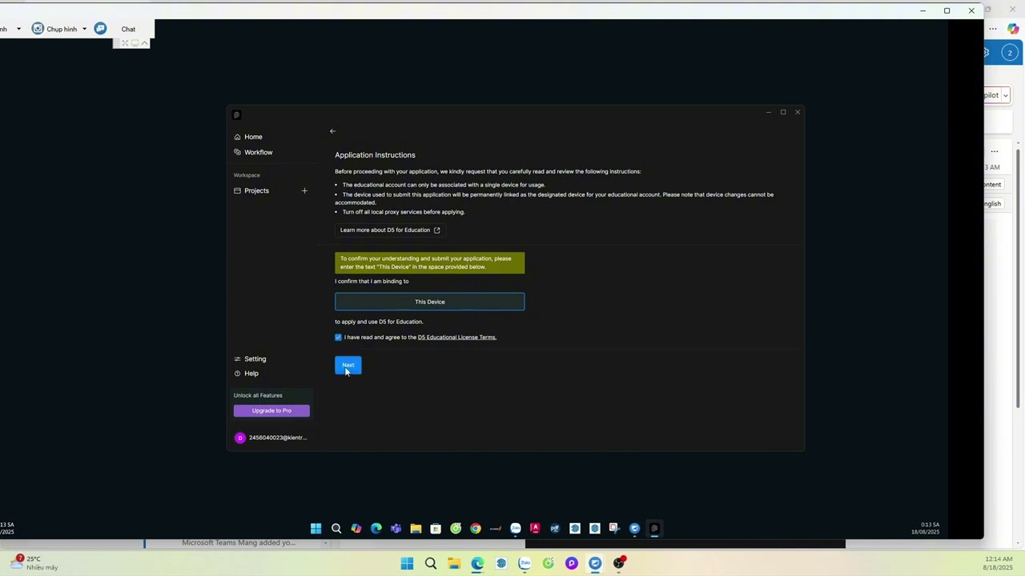Open local taskbar Search
Viewport: 1025px width, 576px height.
click(x=431, y=564)
